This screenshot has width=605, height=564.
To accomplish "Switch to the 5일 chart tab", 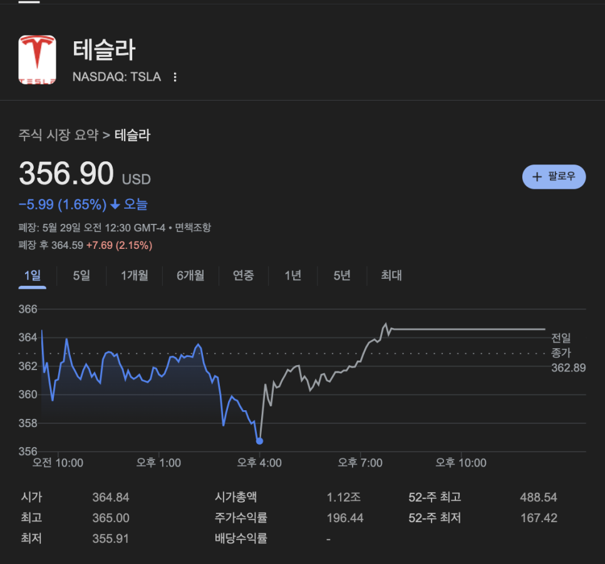I will click(x=81, y=276).
